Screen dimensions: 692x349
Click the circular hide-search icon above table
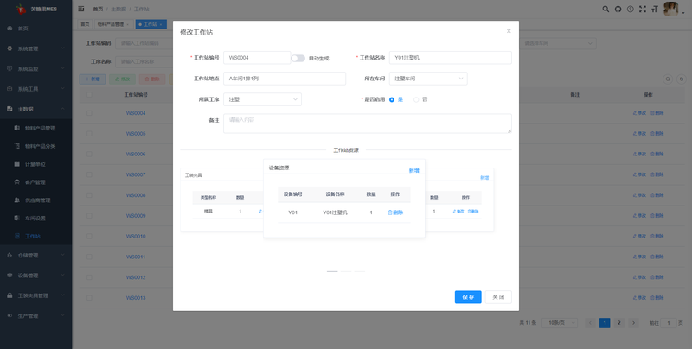pyautogui.click(x=668, y=79)
